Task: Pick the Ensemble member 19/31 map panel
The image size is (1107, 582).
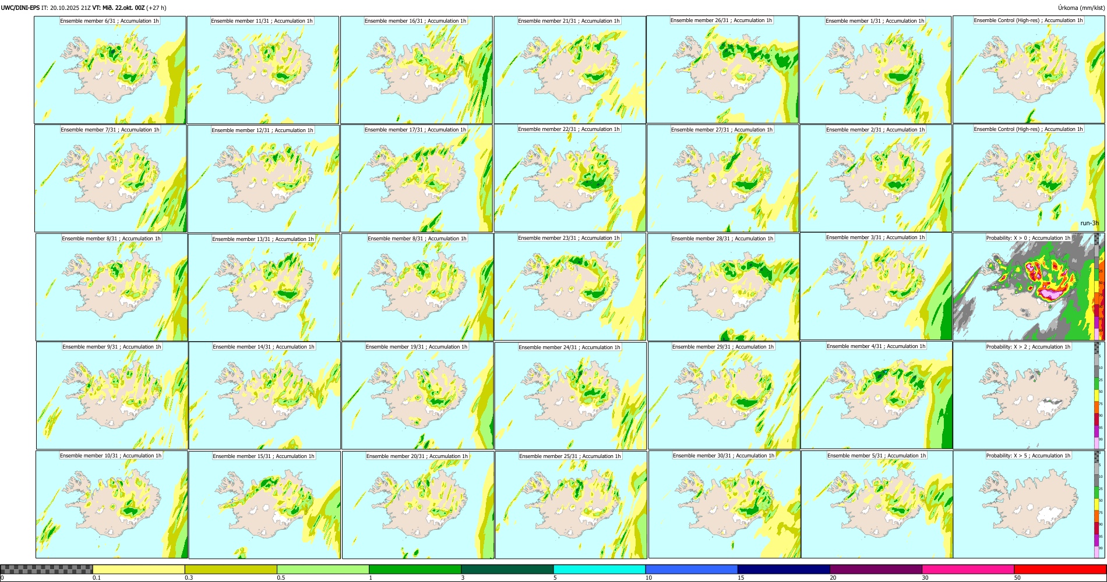Action: pos(417,396)
